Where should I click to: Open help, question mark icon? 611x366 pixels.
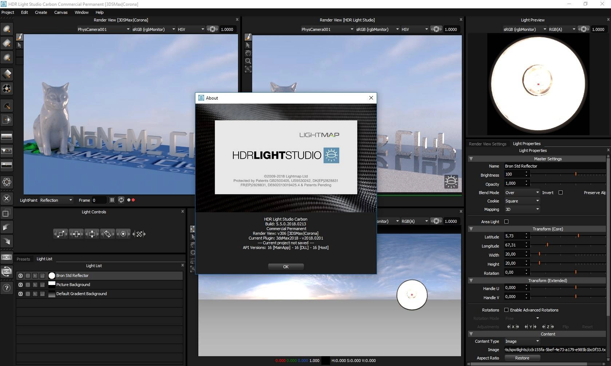point(7,288)
